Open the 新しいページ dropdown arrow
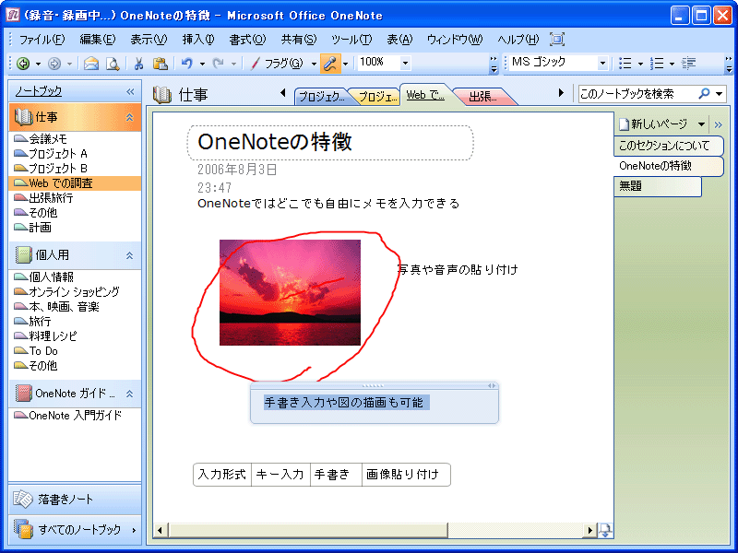 (x=702, y=124)
